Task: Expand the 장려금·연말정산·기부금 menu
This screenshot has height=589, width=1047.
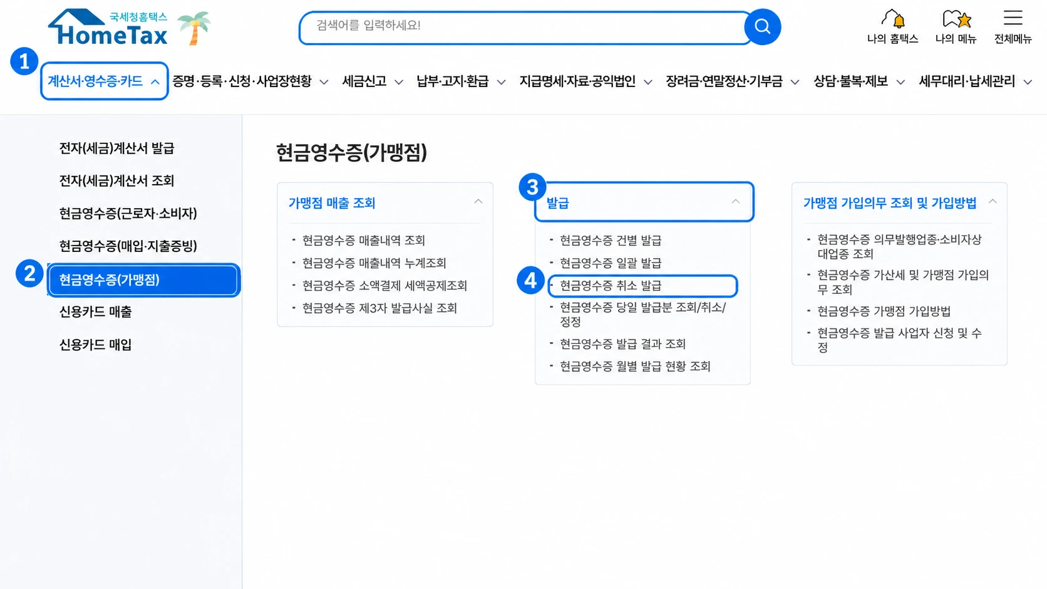Action: coord(732,81)
